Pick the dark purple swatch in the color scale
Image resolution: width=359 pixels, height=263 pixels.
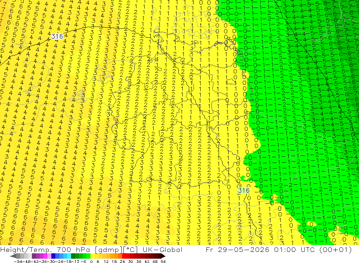pos(34,256)
